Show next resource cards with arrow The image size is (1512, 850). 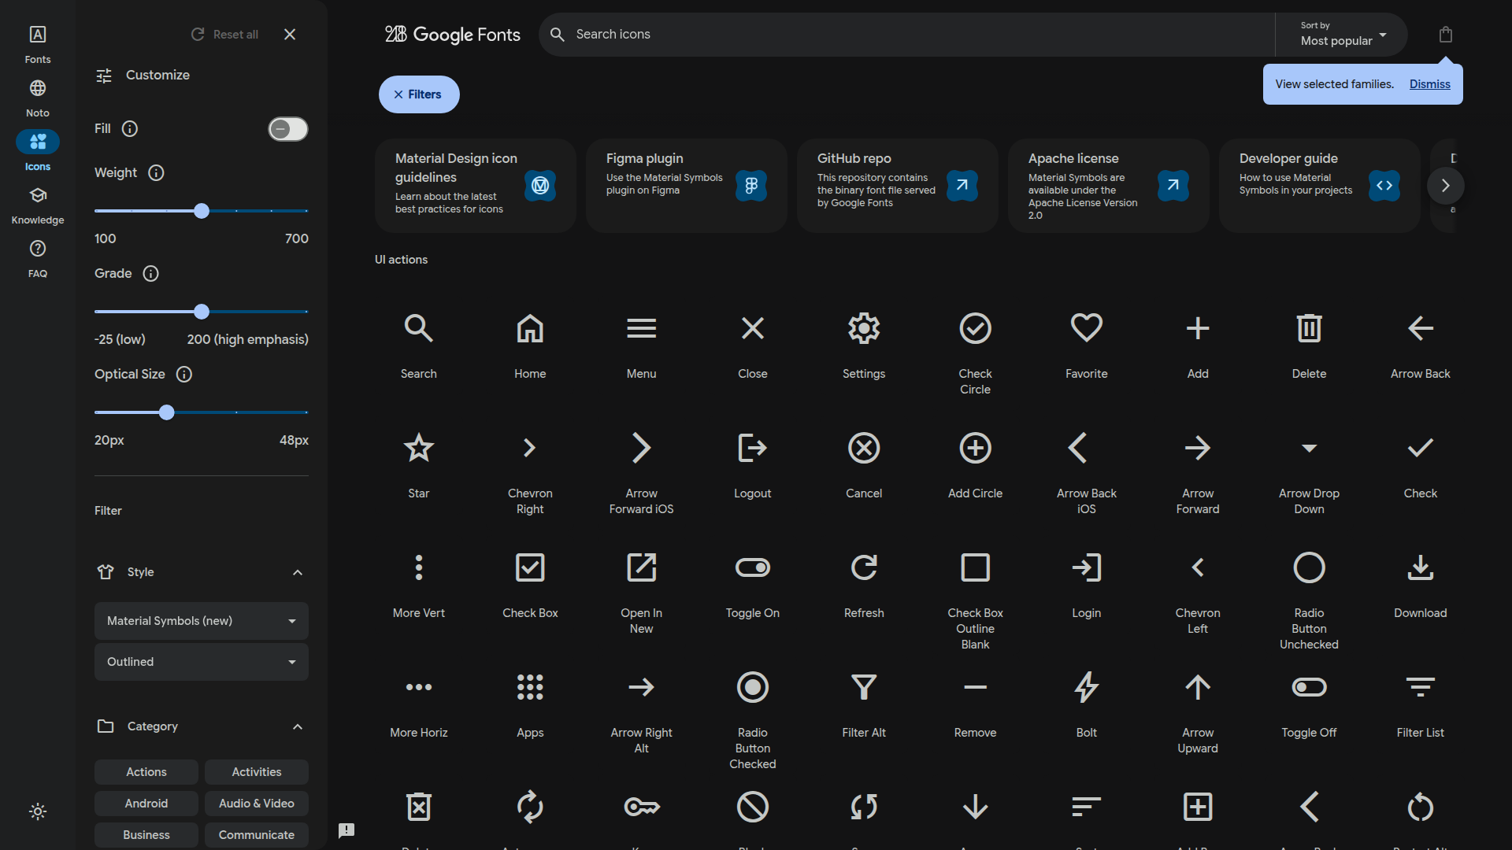pos(1445,186)
